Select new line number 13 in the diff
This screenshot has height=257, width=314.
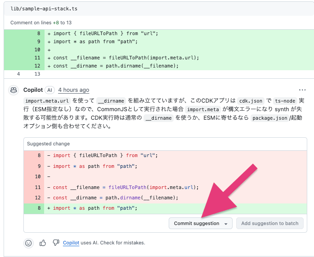(x=37, y=74)
